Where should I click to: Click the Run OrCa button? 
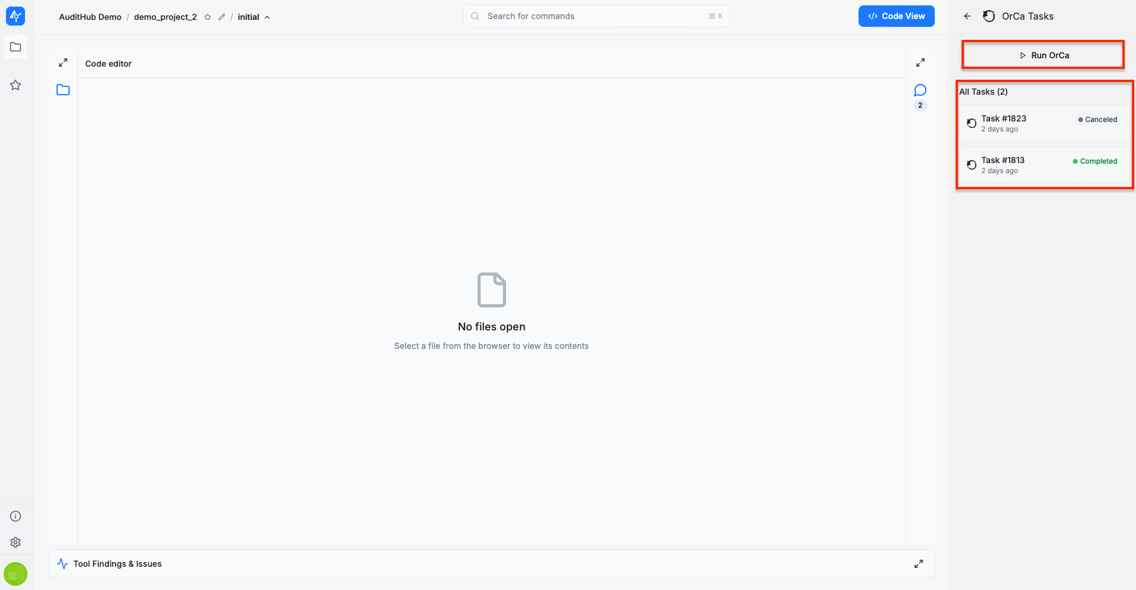[x=1043, y=55]
